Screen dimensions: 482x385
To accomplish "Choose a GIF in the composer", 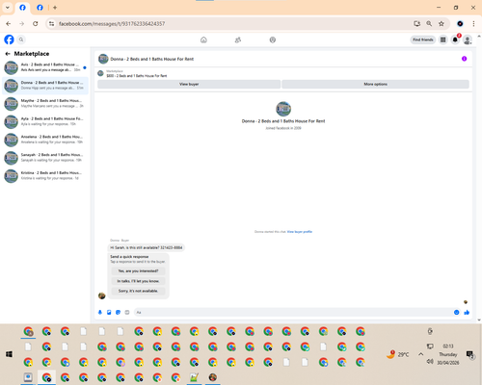I will coord(127,313).
